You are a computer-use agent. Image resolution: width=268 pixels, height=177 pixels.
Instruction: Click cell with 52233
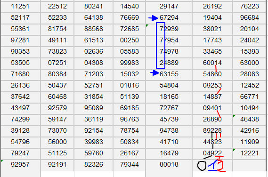pyautogui.click(x=57, y=18)
